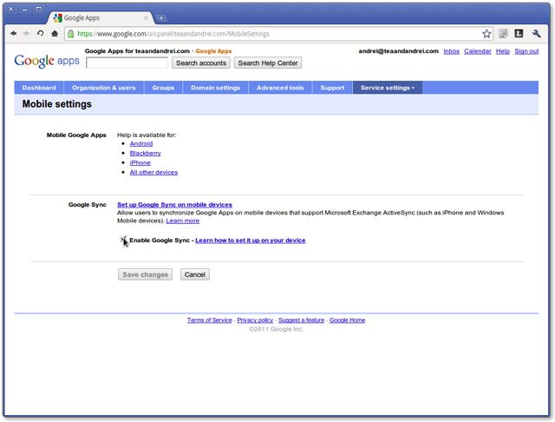The width and height of the screenshot is (555, 422).
Task: Go to Domain settings tab
Action: [216, 88]
